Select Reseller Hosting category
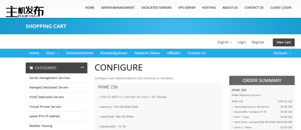This screenshot has width=301, height=130. click(x=41, y=126)
